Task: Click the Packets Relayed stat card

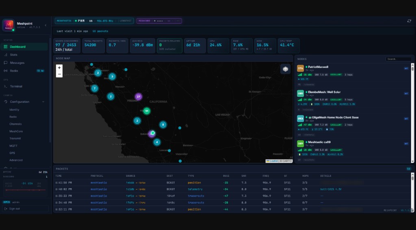Action: tap(169, 46)
